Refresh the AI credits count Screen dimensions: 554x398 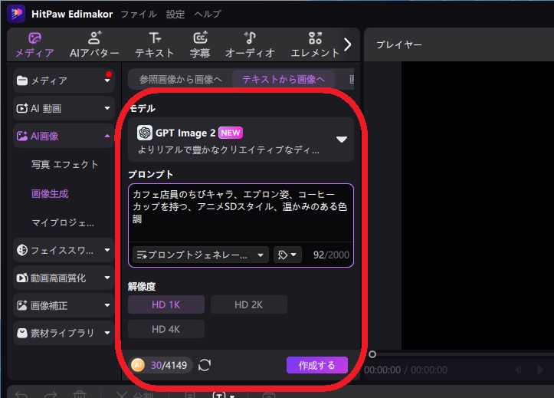[205, 365]
